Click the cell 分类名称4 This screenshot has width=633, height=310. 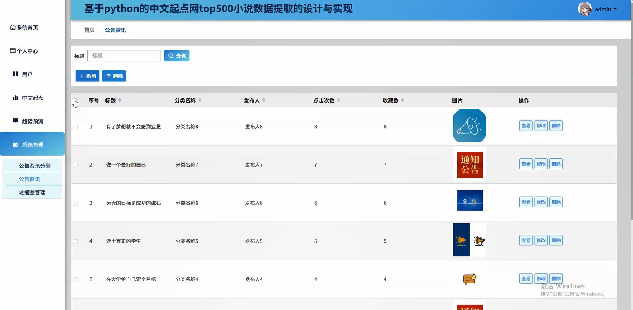[x=187, y=279]
